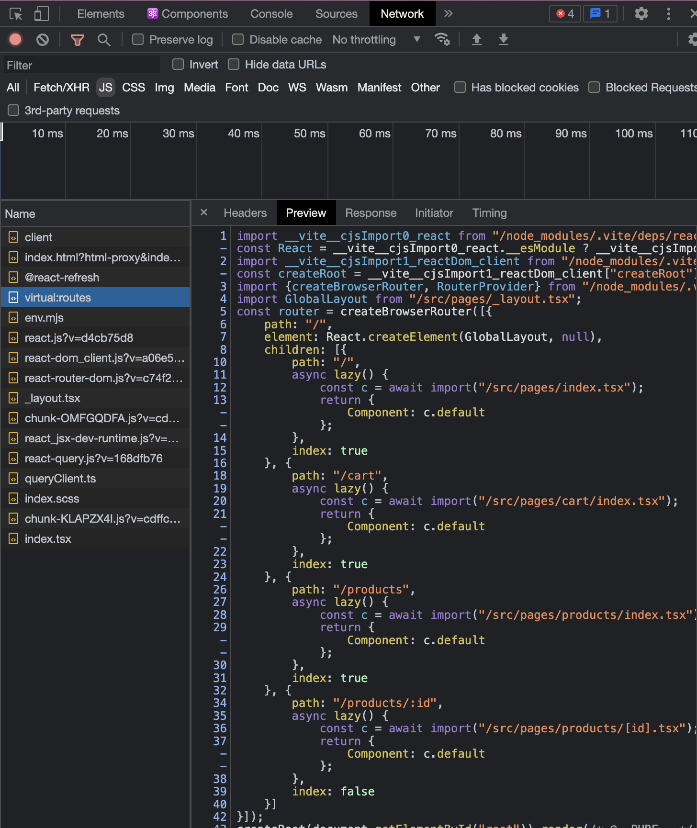
Task: Filter requests by Font
Action: (236, 88)
